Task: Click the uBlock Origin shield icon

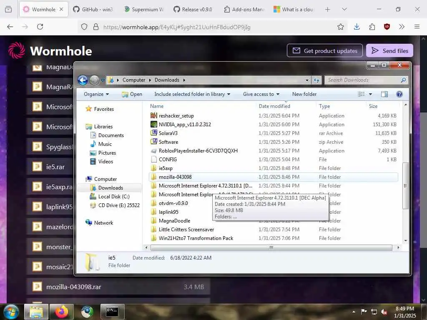Action: [387, 27]
